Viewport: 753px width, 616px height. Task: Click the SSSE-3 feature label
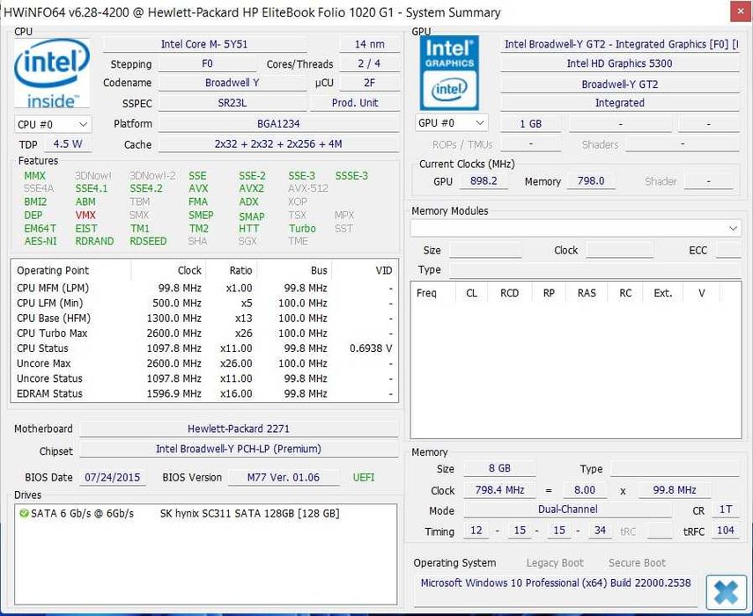(x=351, y=176)
